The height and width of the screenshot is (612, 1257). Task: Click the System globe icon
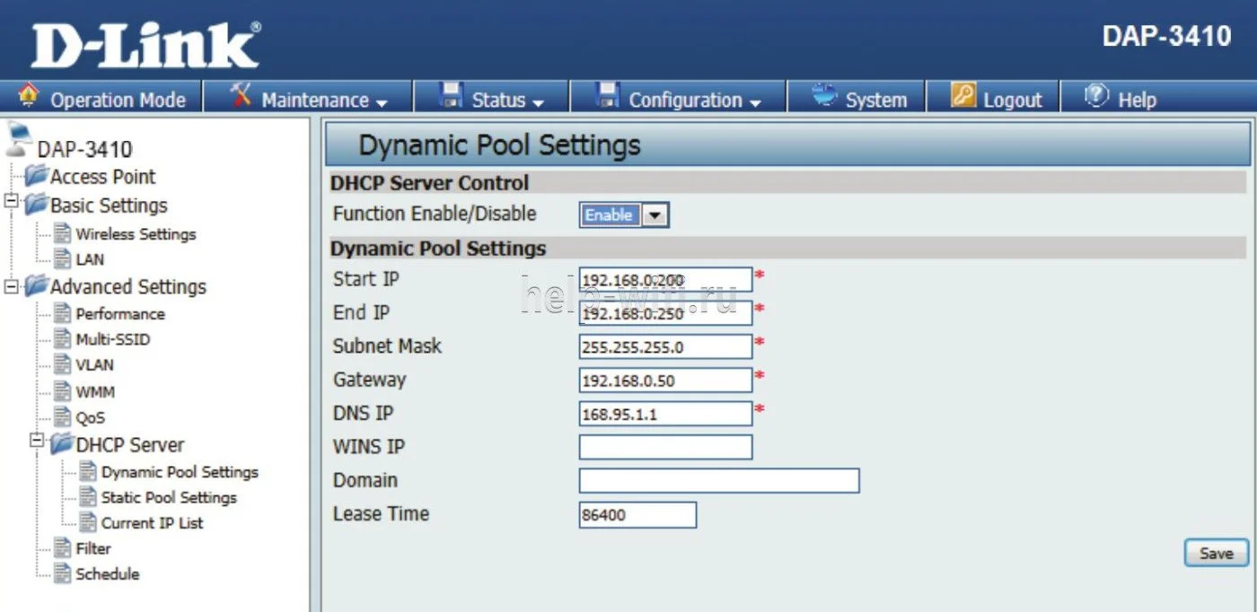pyautogui.click(x=824, y=95)
